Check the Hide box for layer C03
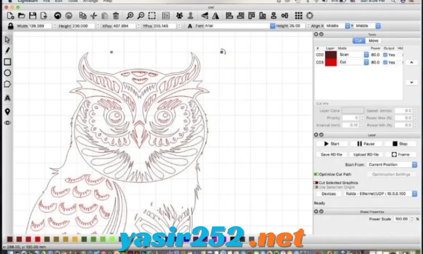Viewport: 423px width, 254px height. (x=399, y=62)
